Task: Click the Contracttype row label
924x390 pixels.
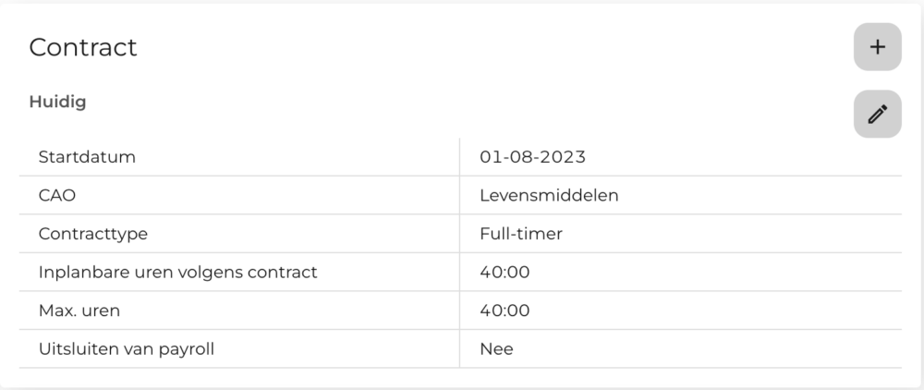Action: pyautogui.click(x=93, y=234)
